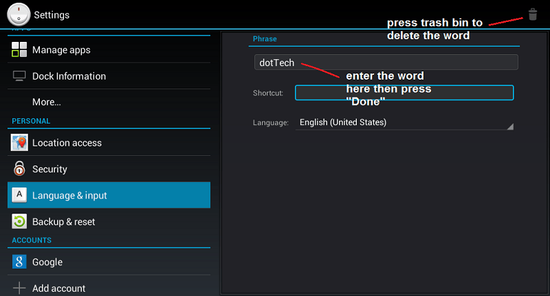Choose Add account option

click(109, 288)
